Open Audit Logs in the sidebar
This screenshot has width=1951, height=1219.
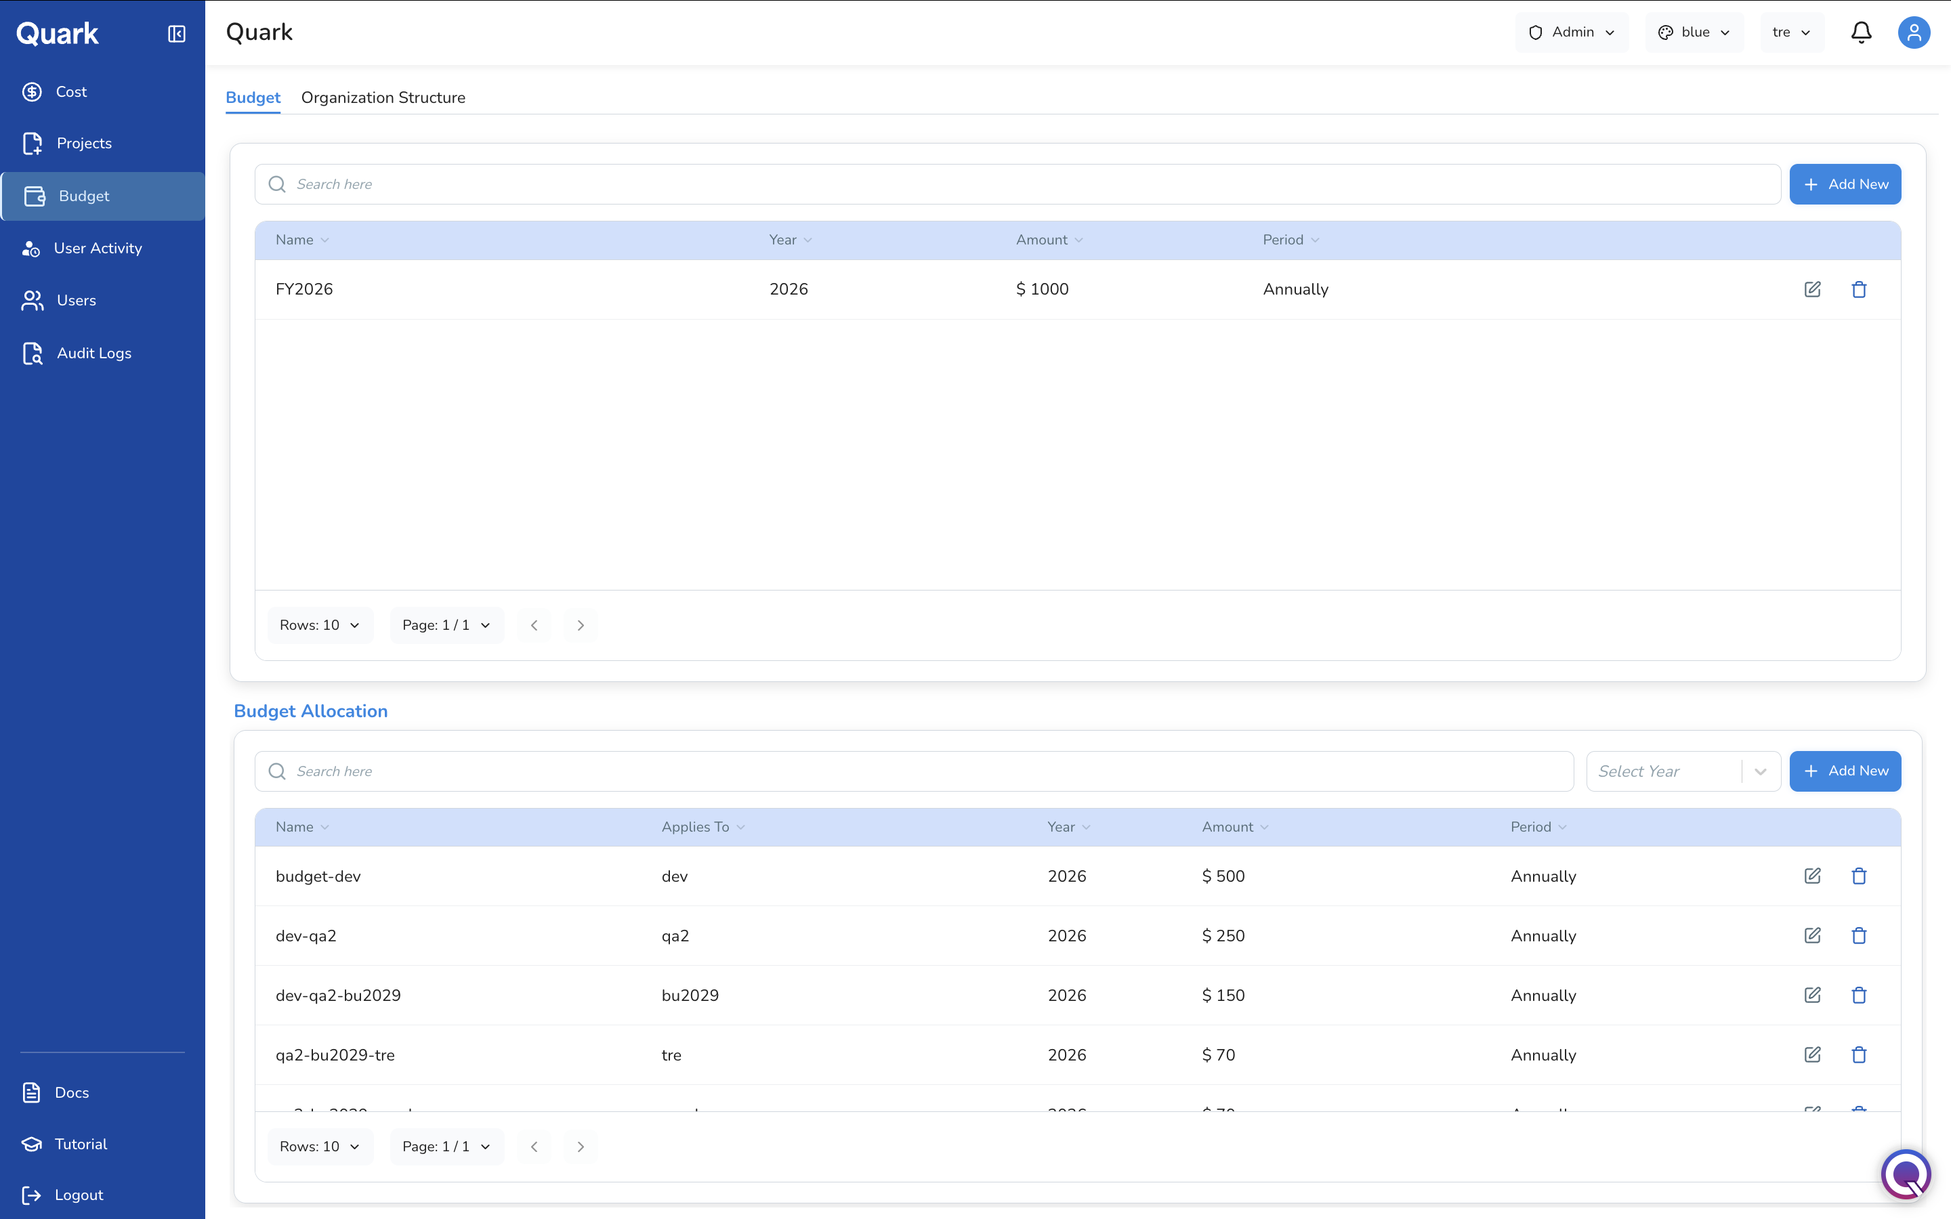[x=102, y=353]
